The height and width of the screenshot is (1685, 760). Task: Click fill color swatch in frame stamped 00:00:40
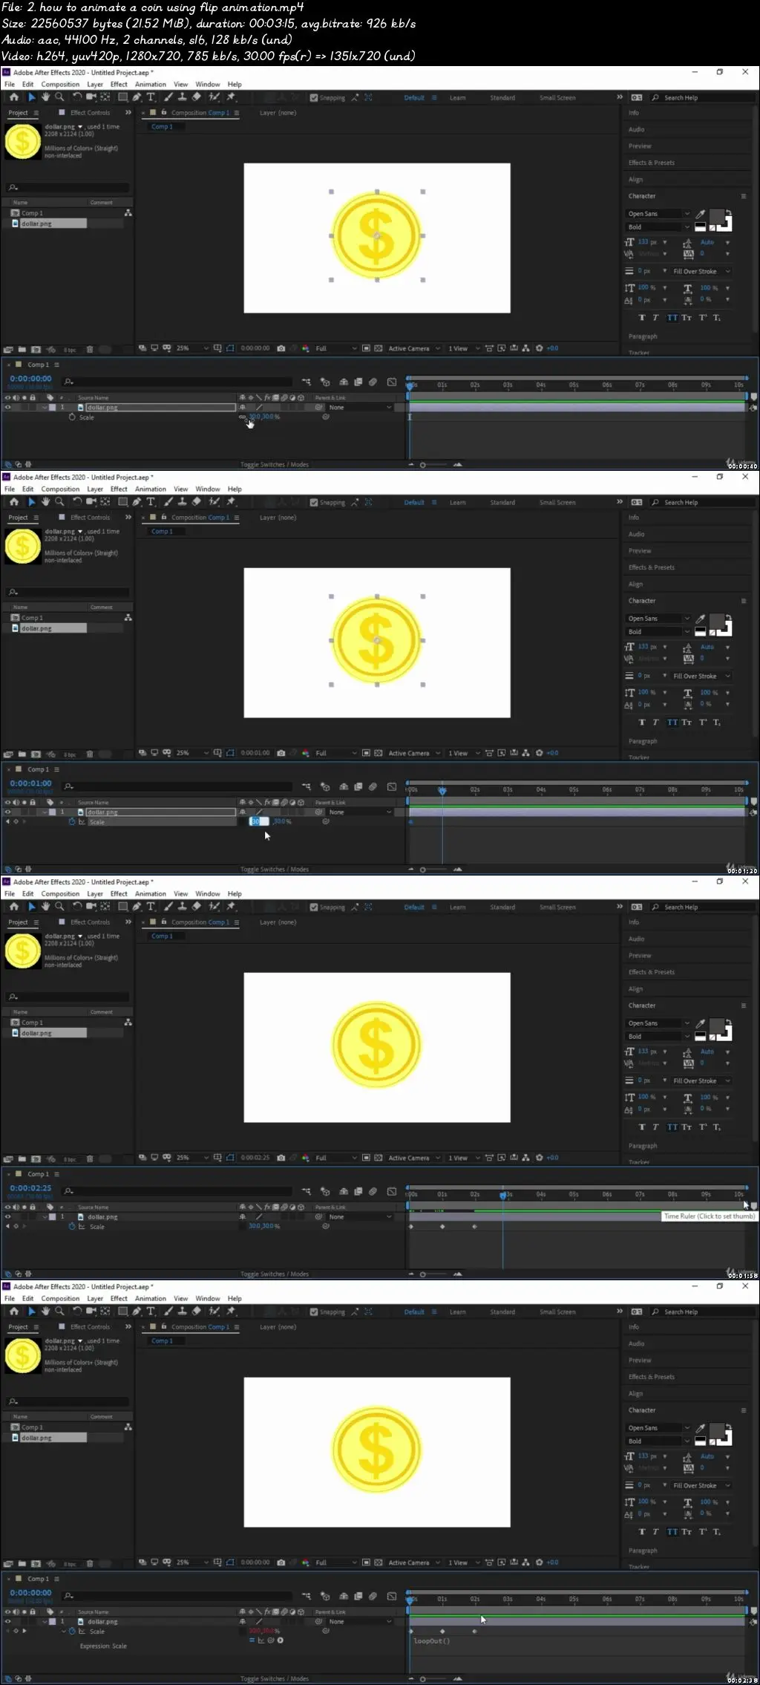pyautogui.click(x=716, y=216)
